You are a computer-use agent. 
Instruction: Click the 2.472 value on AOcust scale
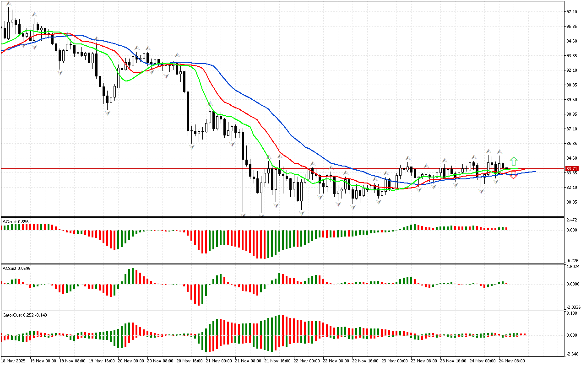(572, 221)
